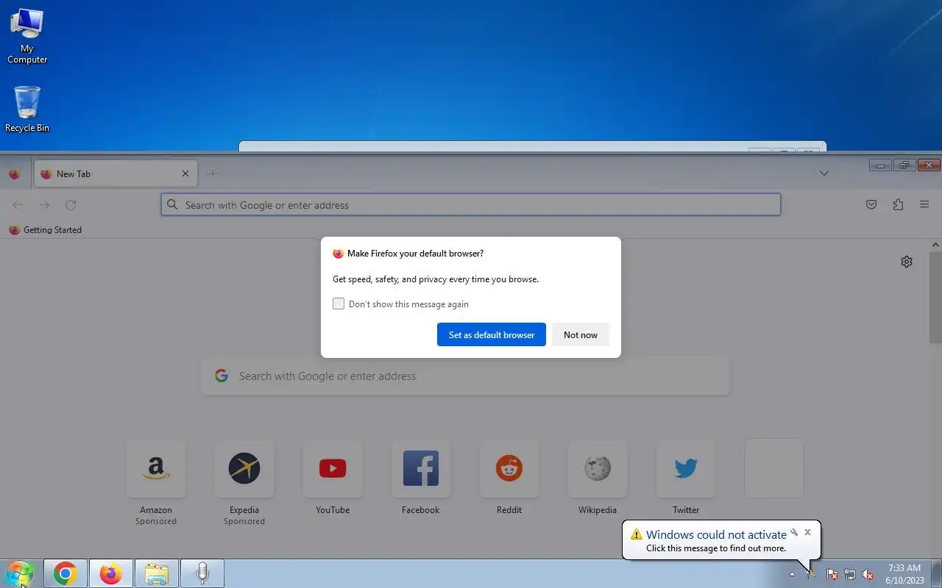942x588 pixels.
Task: Click Make Firefox your default browser heading
Action: 415,254
